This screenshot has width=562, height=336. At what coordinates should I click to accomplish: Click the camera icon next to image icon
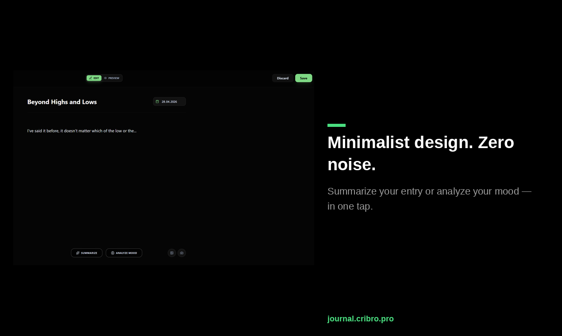tap(181, 253)
